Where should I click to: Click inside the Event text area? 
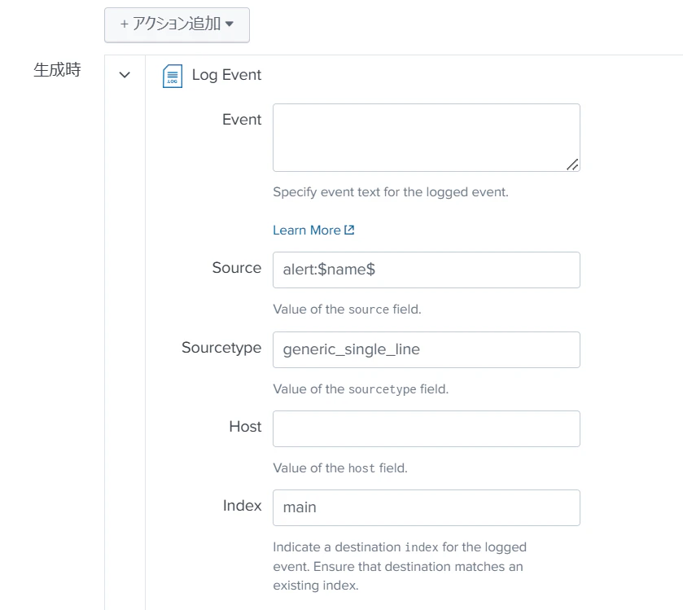(426, 138)
